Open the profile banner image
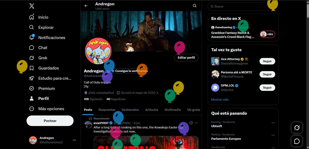Screen dimensions: 309x149 [141, 31]
